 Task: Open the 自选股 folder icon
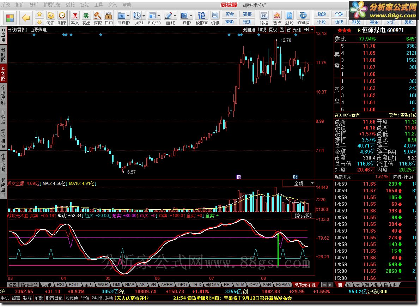point(121,16)
